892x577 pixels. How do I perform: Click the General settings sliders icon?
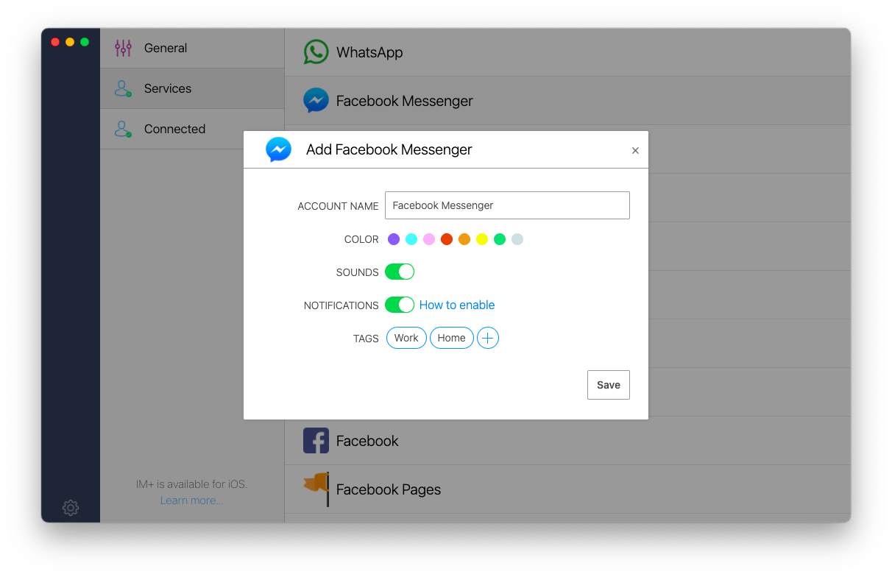tap(122, 47)
